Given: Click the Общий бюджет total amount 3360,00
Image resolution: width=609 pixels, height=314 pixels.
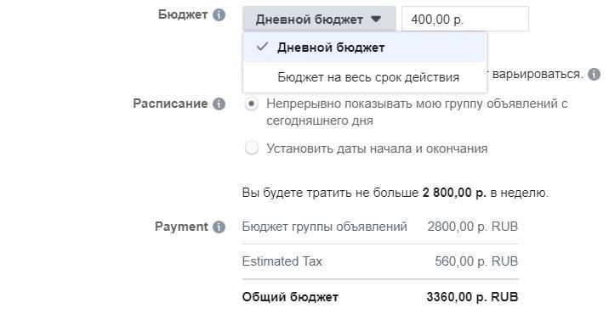Looking at the screenshot, I should [x=472, y=297].
